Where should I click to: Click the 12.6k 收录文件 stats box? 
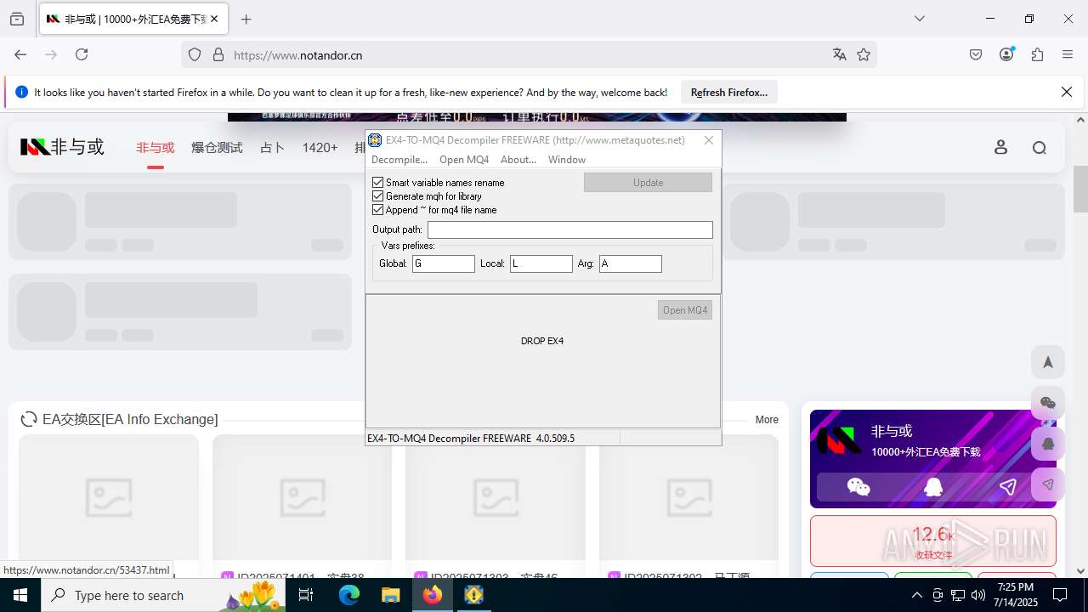pos(932,541)
